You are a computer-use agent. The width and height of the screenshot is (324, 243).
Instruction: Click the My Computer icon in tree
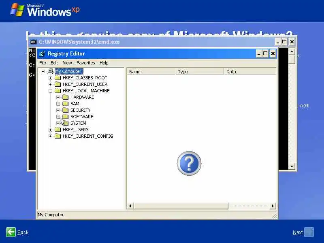click(50, 71)
